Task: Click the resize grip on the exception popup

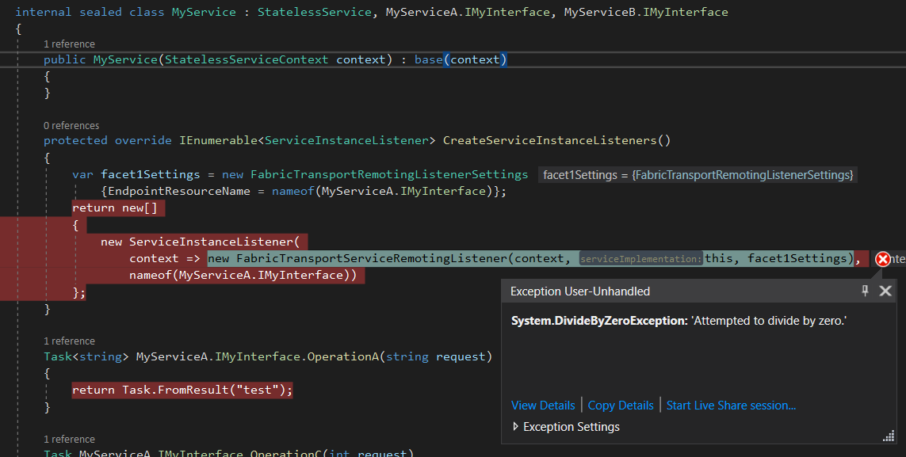Action: pos(889,435)
